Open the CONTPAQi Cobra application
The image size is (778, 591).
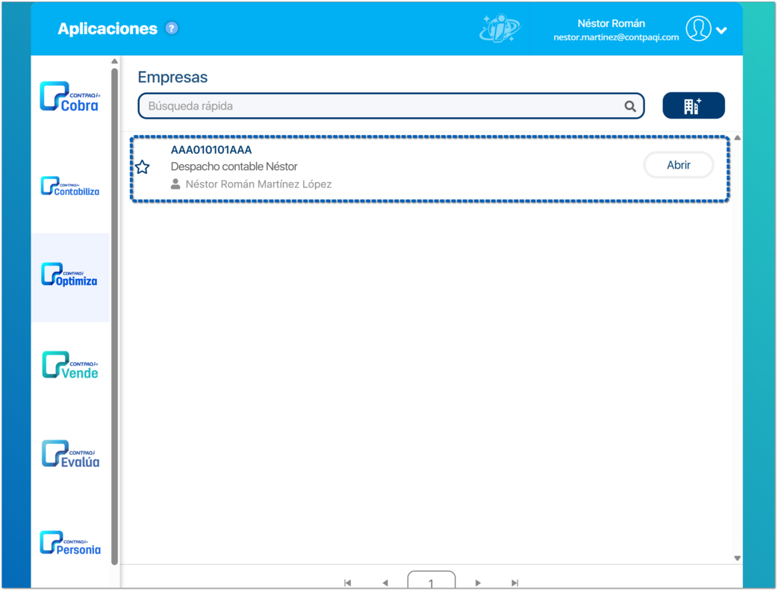70,97
